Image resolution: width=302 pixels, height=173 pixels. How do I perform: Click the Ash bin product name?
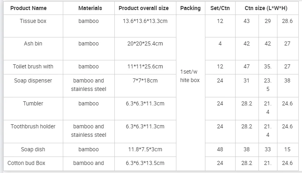click(x=33, y=43)
